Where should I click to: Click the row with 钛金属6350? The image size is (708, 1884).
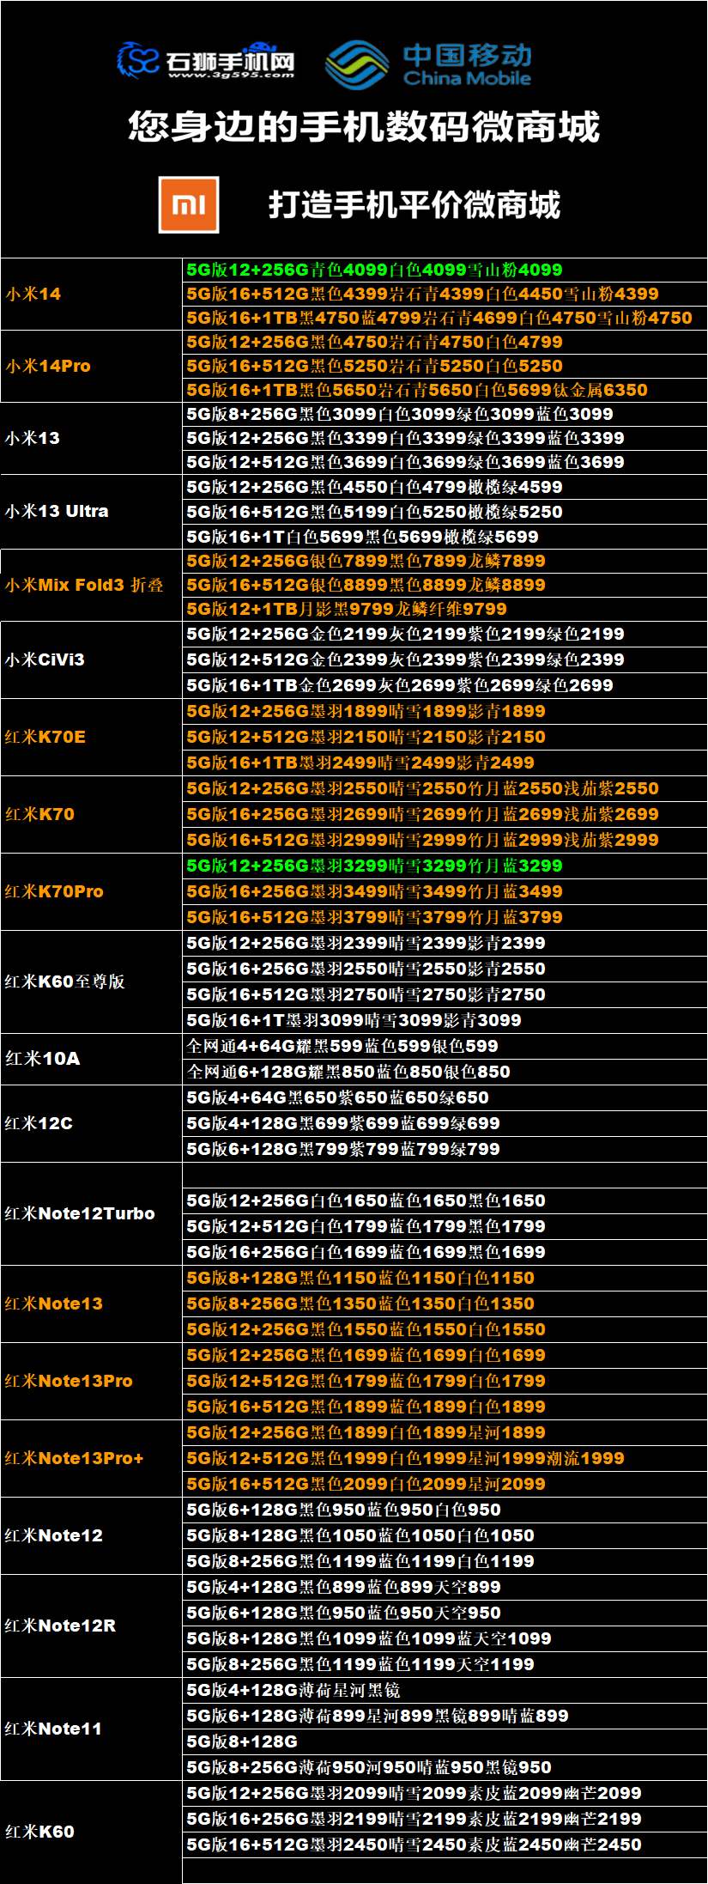(x=445, y=390)
